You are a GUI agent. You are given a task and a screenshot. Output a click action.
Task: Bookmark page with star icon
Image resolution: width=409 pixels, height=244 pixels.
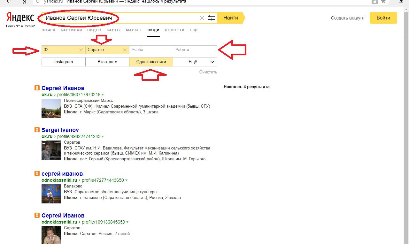(x=383, y=2)
